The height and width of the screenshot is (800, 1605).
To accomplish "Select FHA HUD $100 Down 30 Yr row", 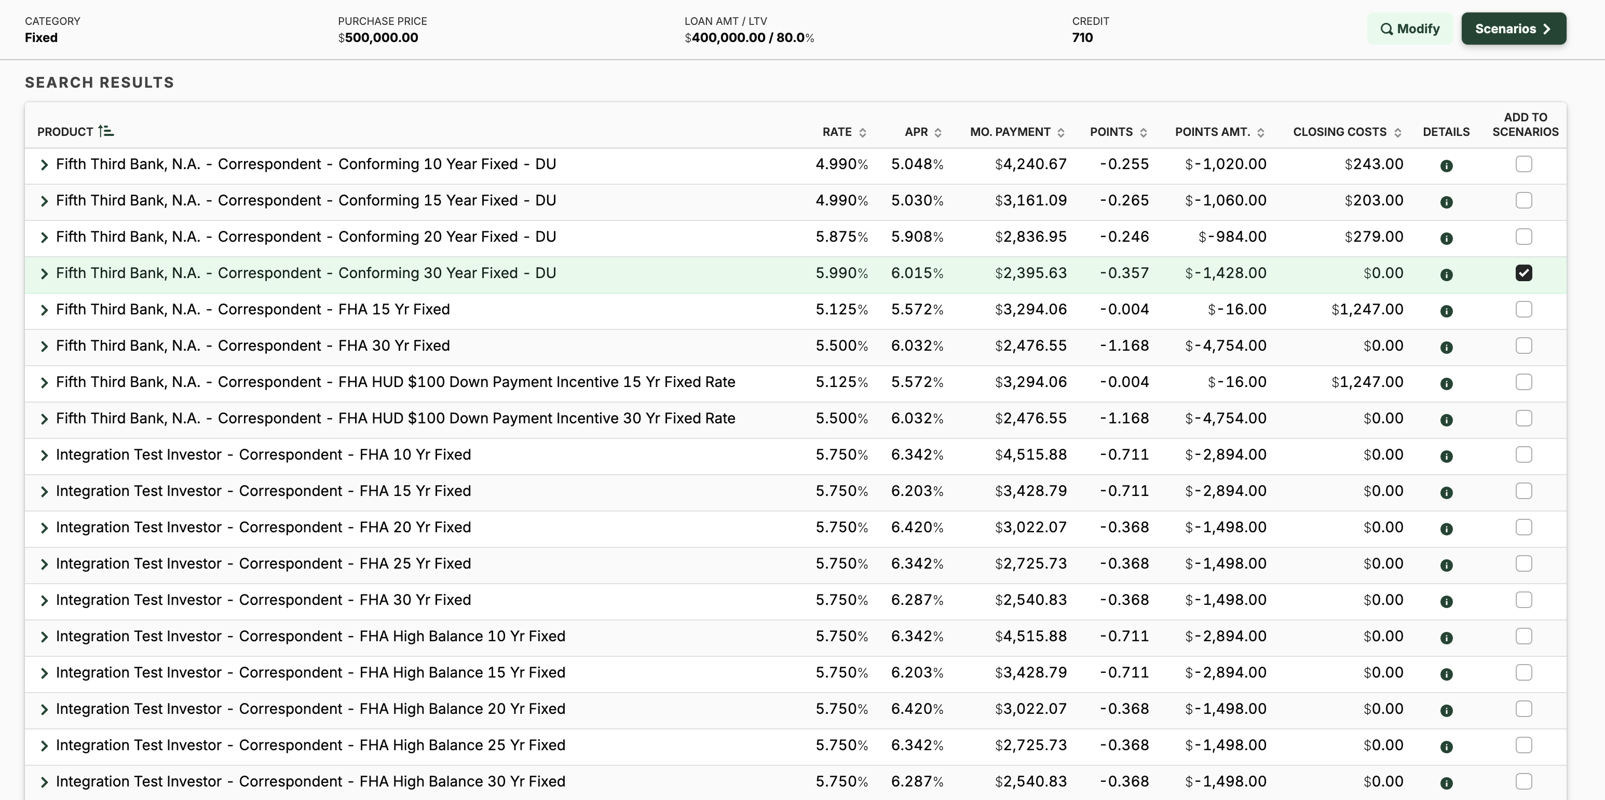I will coord(395,418).
